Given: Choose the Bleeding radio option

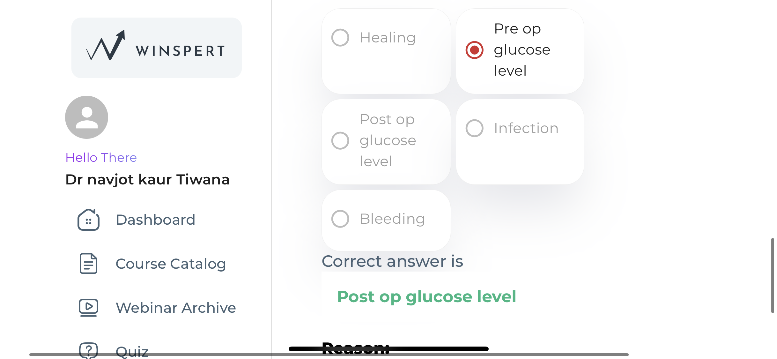Looking at the screenshot, I should (x=340, y=219).
